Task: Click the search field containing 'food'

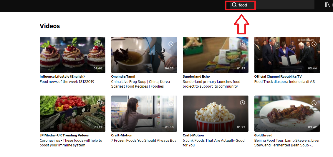Action: point(265,5)
